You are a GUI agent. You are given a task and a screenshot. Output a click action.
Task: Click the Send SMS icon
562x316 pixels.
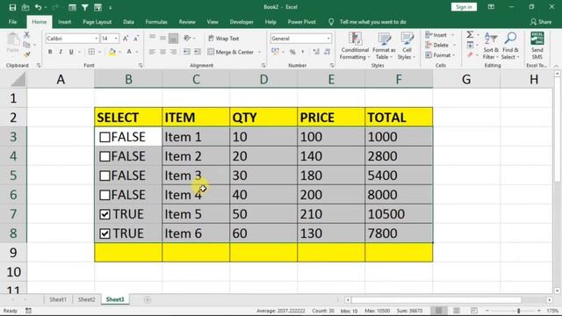pyautogui.click(x=537, y=46)
